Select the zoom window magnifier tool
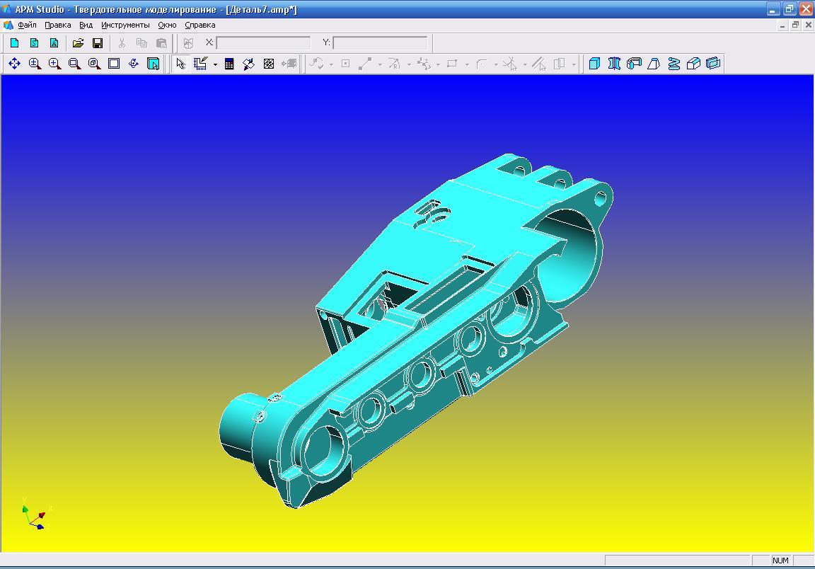This screenshot has height=569, width=815. (x=74, y=64)
